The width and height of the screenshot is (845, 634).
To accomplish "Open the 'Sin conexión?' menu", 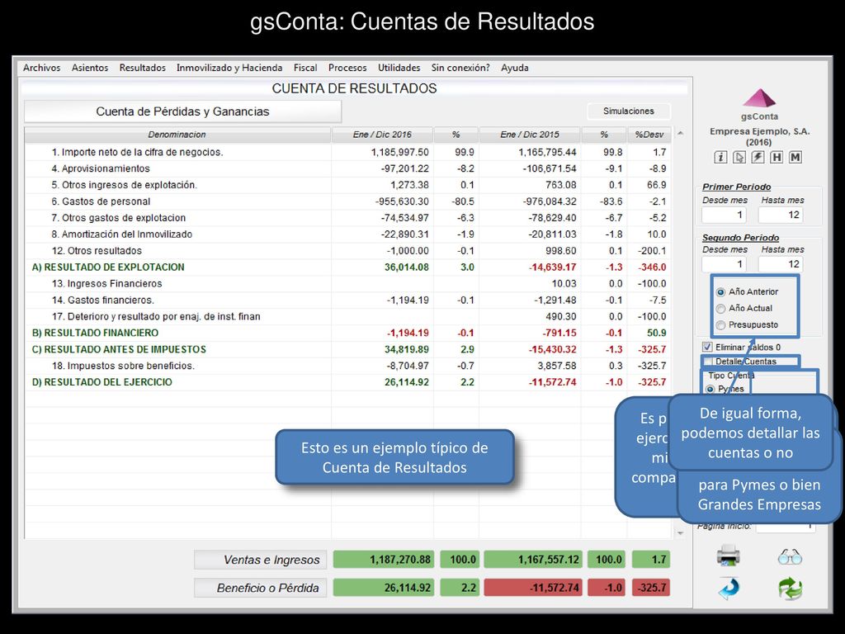I will point(460,68).
